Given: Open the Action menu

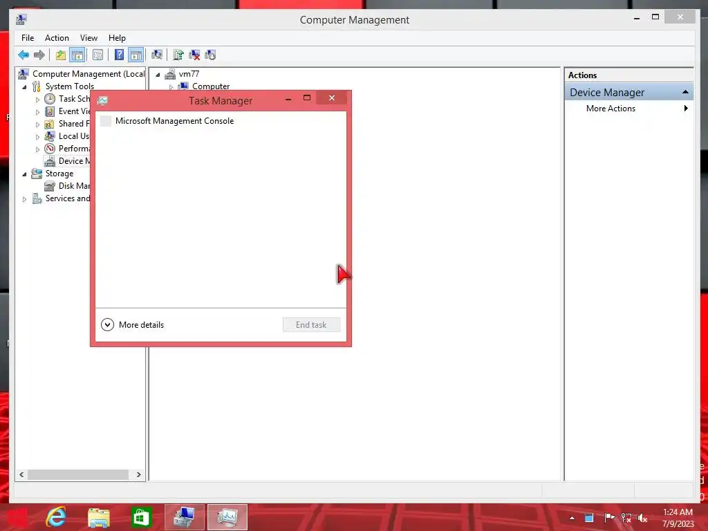Looking at the screenshot, I should [57, 38].
